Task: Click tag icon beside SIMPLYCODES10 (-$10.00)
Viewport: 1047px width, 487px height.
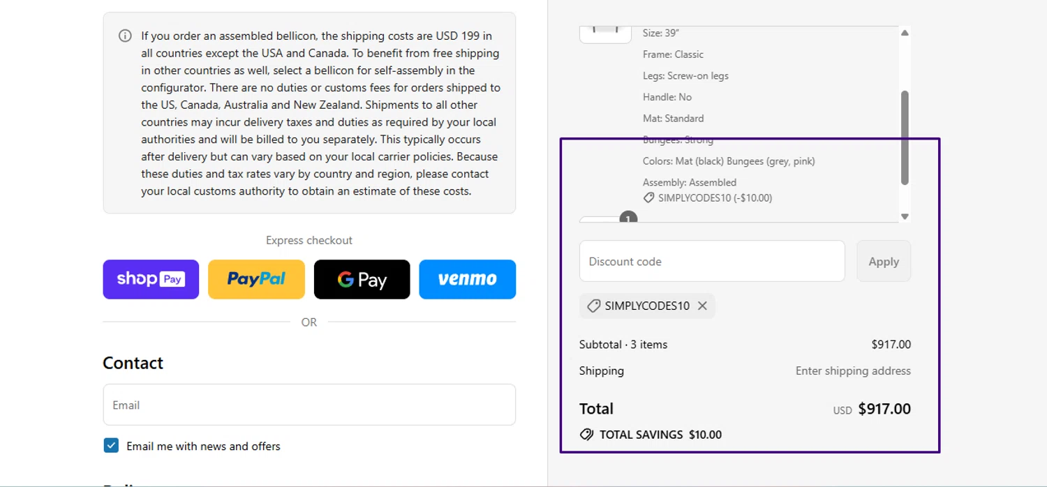Action: 648,198
